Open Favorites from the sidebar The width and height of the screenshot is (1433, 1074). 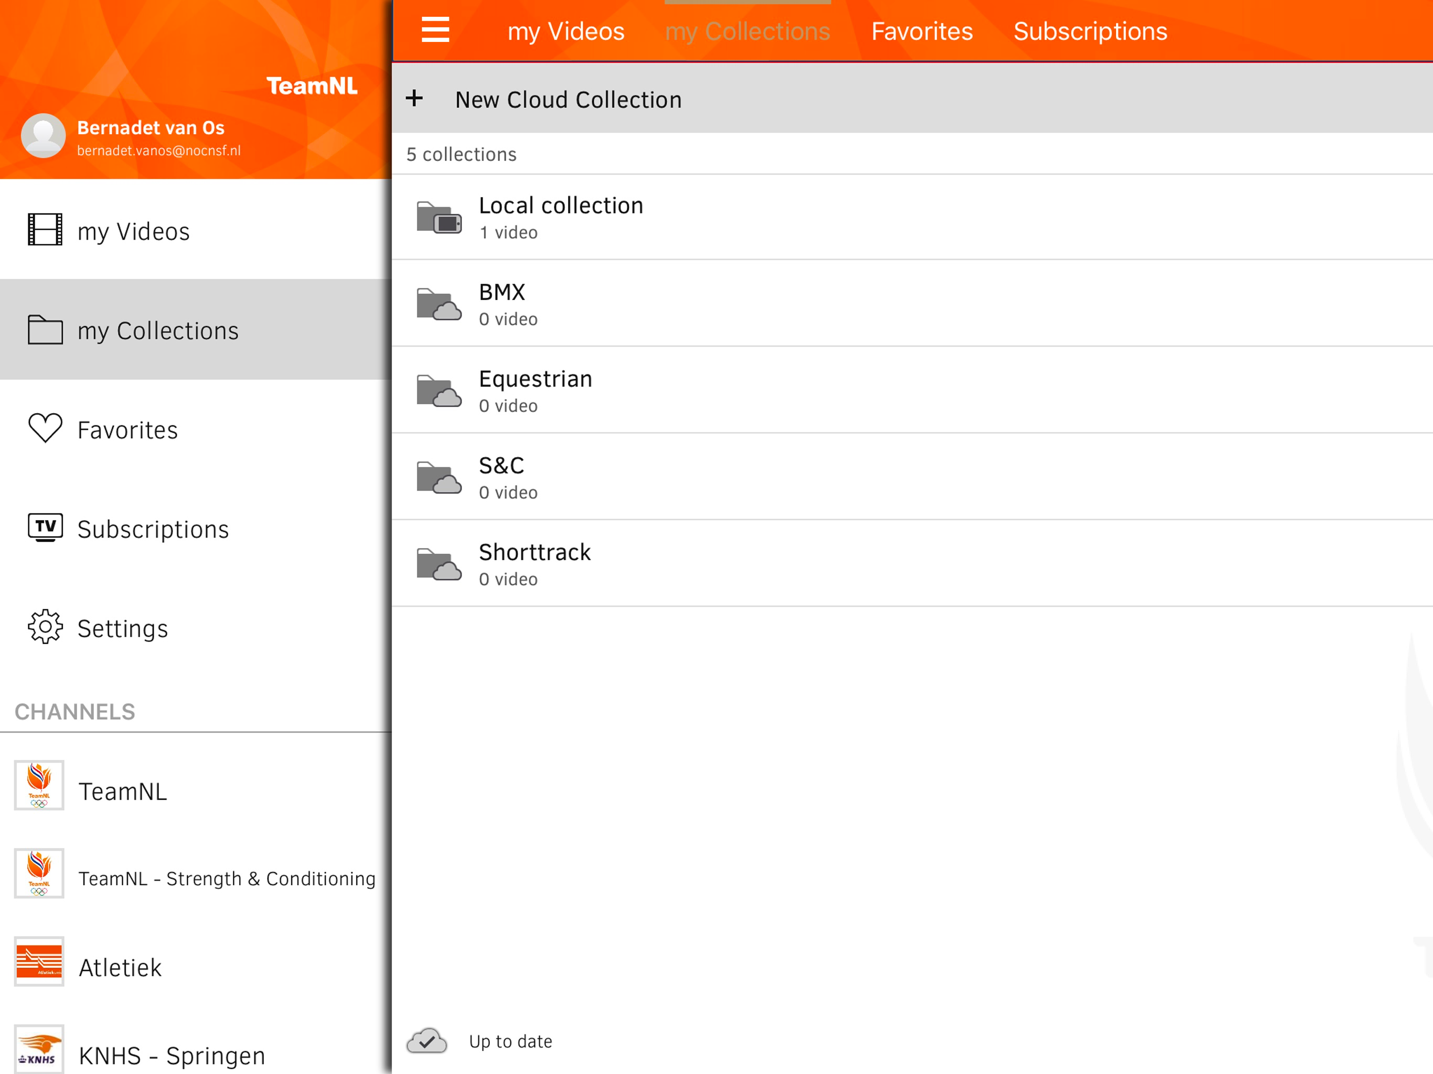196,429
